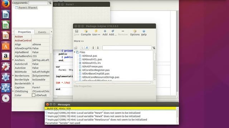229x128 pixels.
Task: Open LibreOffice Calc from the dock
Action: 6,25
